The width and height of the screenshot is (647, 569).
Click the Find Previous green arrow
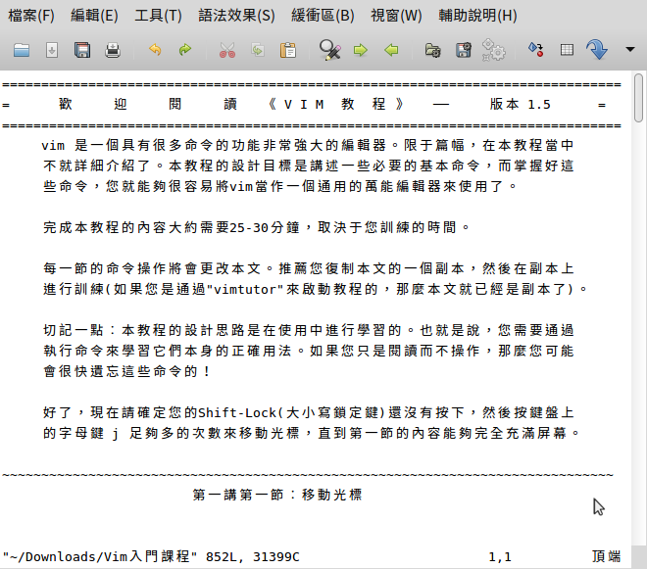pyautogui.click(x=391, y=50)
